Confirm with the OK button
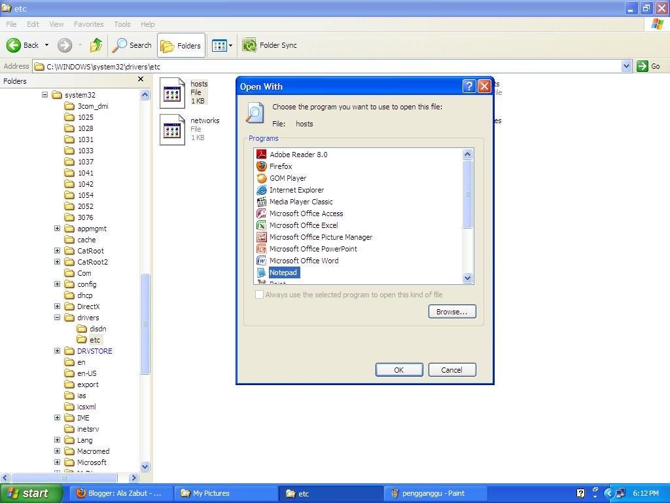Viewport: 670px width, 503px height. [x=399, y=369]
